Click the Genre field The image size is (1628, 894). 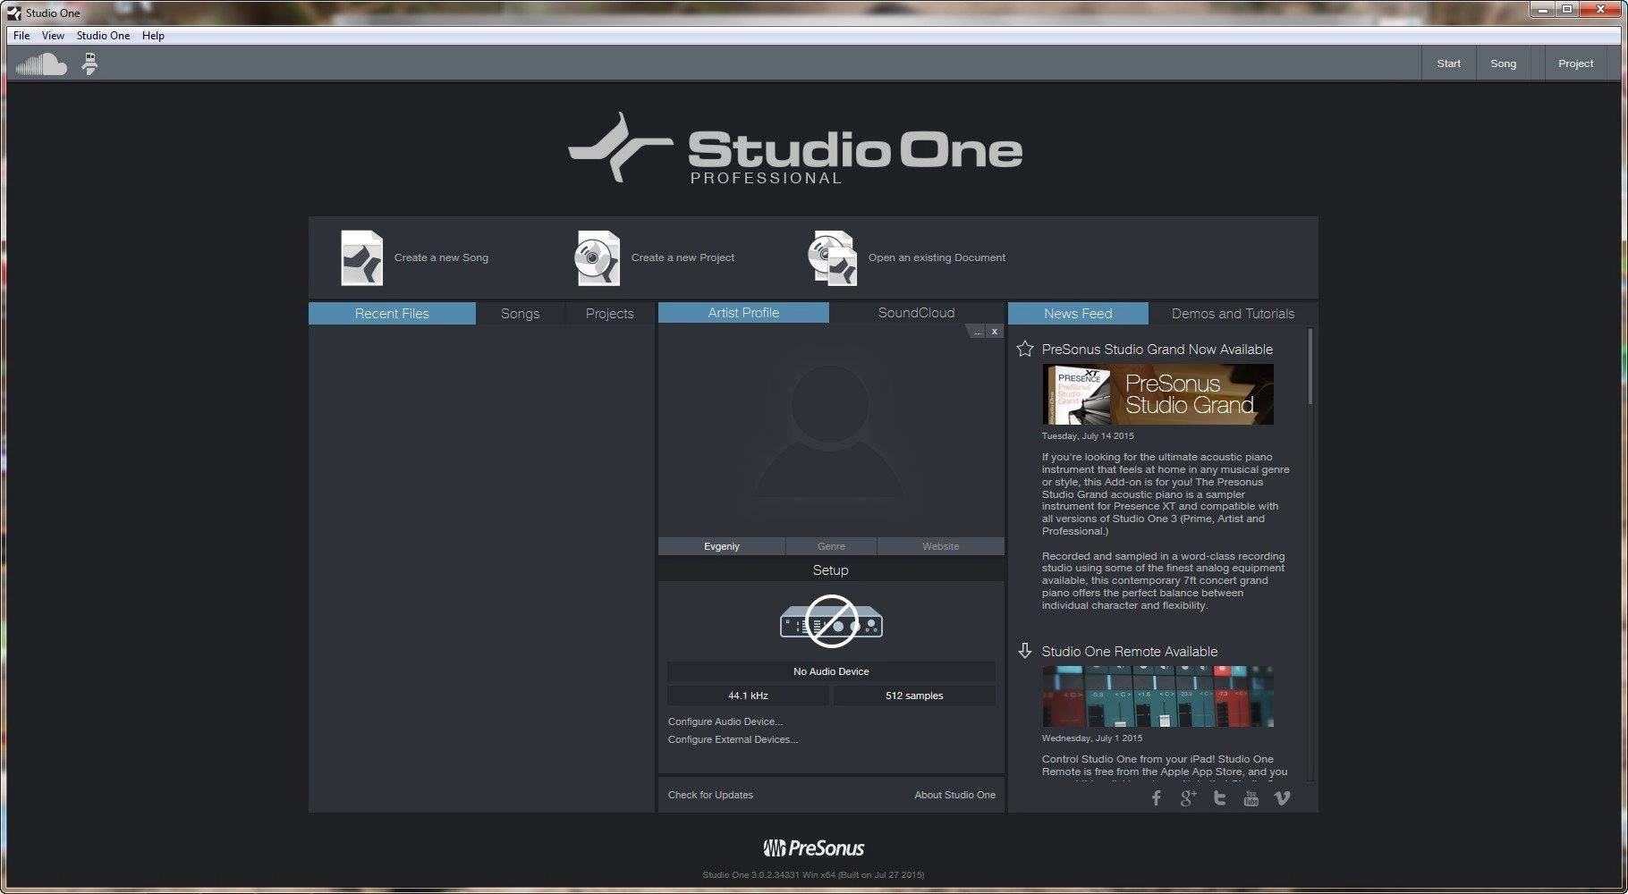[831, 546]
